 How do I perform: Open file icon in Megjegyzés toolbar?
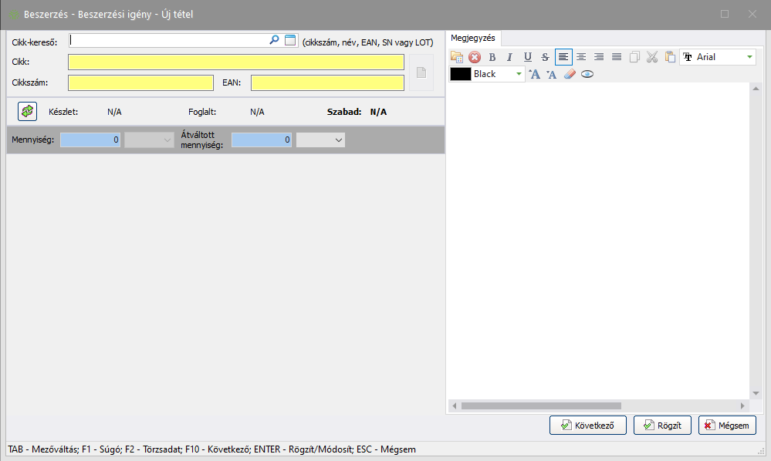457,57
